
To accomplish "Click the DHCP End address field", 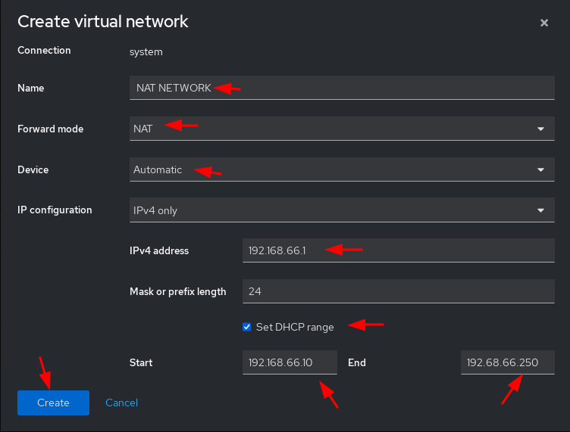I will point(508,362).
